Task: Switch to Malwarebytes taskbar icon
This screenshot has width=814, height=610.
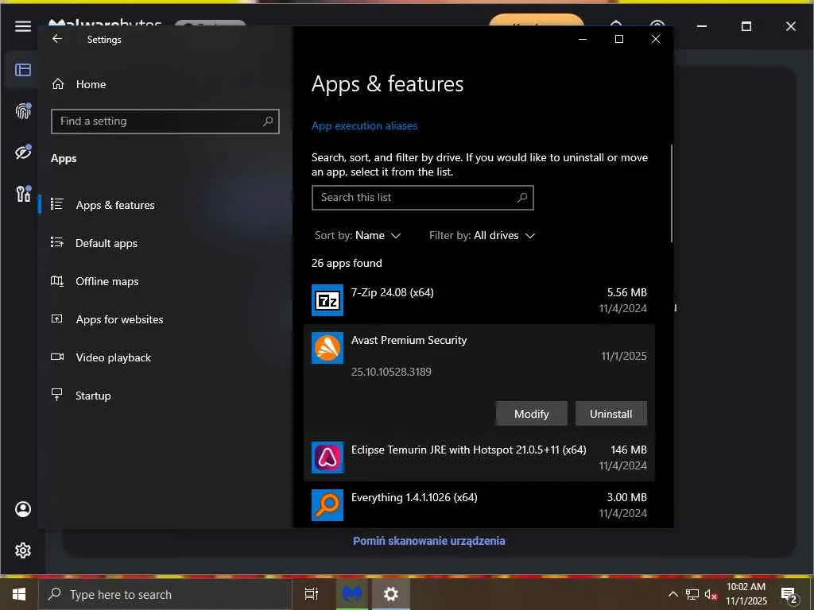Action: click(351, 594)
